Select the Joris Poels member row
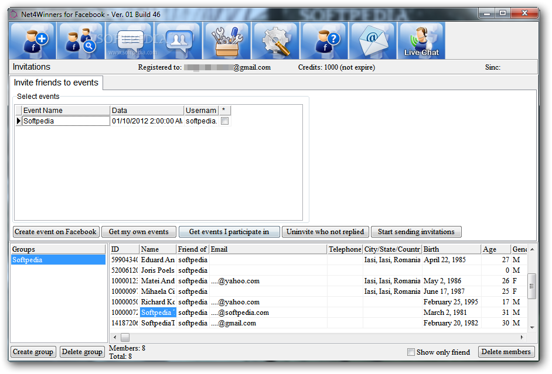 point(319,270)
